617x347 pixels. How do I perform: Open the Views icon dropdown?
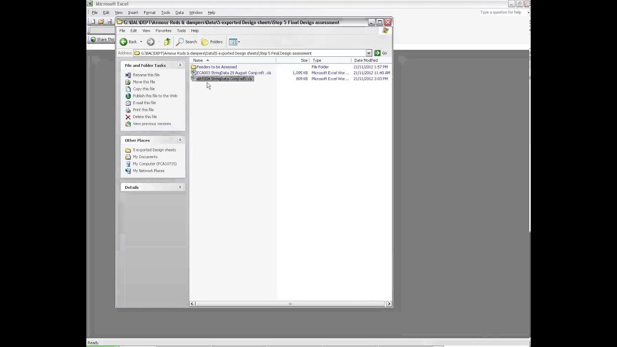click(x=234, y=42)
